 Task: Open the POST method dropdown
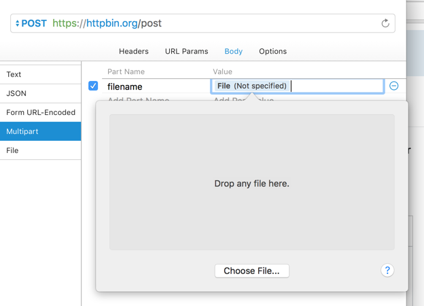(x=31, y=23)
